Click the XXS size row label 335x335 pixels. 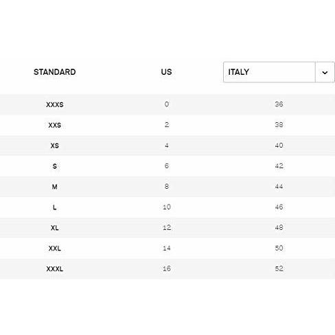(x=55, y=125)
